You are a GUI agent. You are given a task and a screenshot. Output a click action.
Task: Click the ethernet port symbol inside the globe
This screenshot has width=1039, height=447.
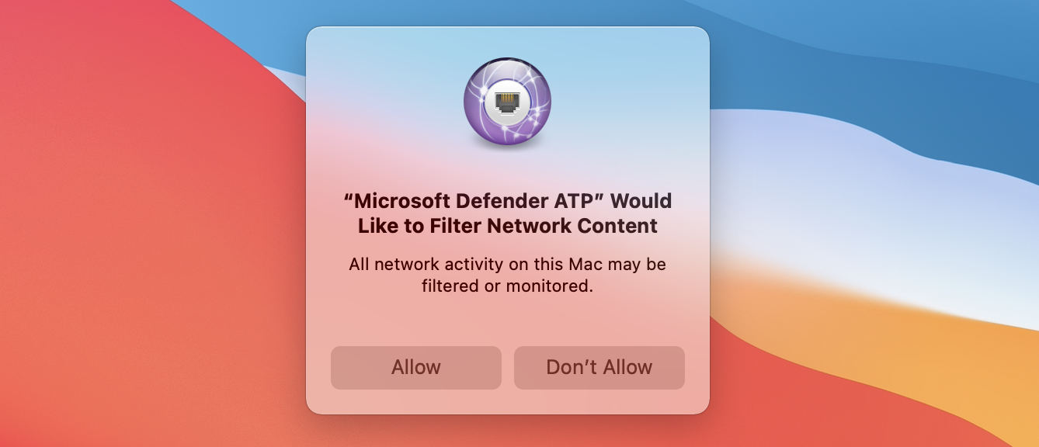[x=508, y=102]
